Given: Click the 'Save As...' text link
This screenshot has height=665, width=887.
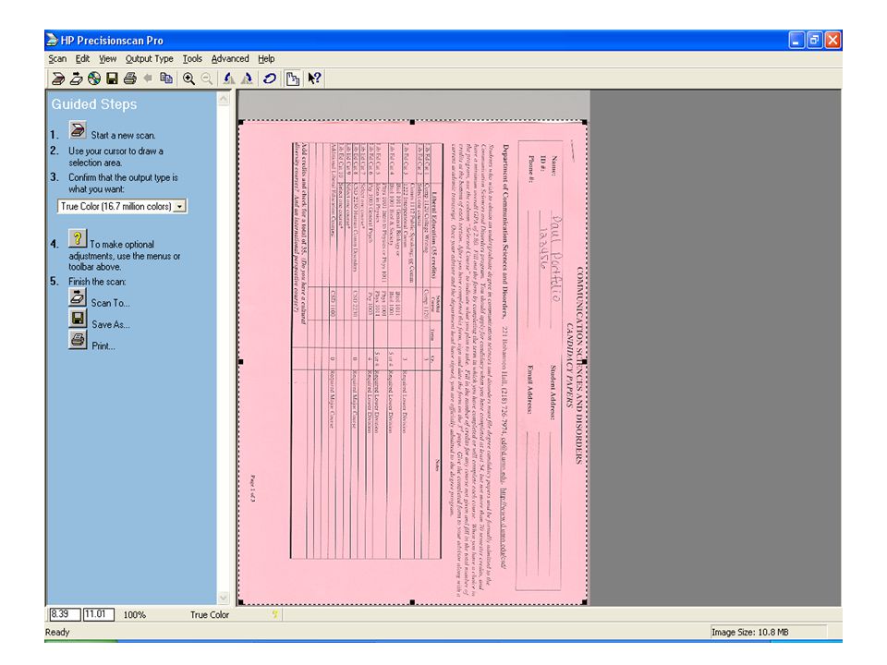Looking at the screenshot, I should click(111, 324).
